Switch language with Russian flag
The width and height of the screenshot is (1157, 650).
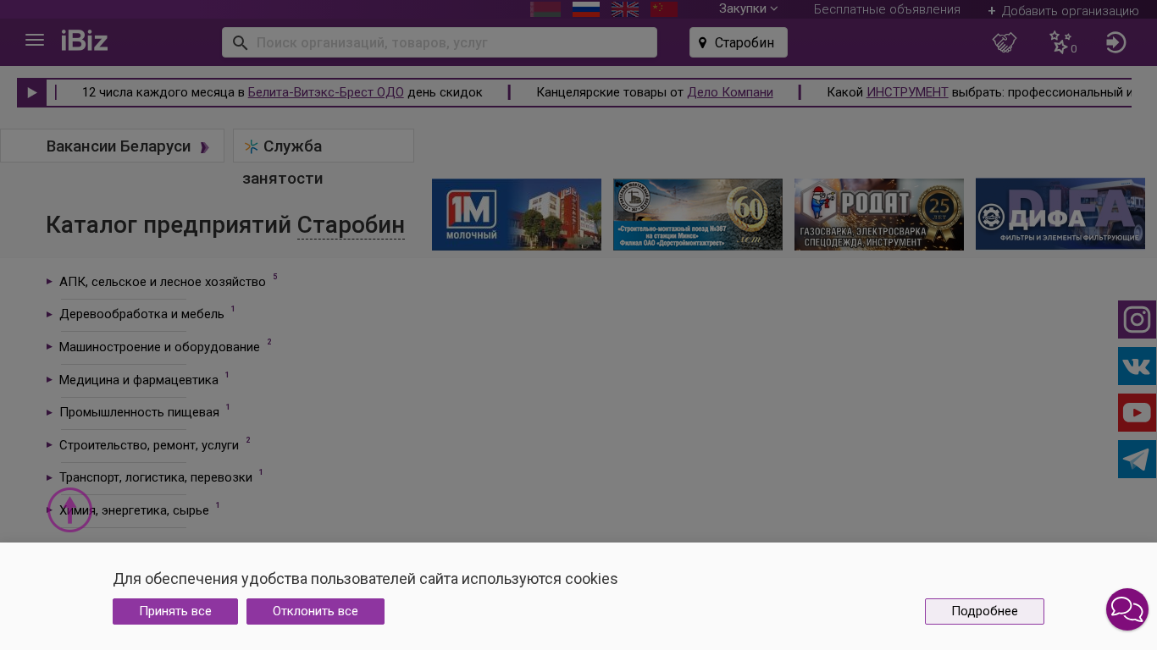[x=586, y=8]
